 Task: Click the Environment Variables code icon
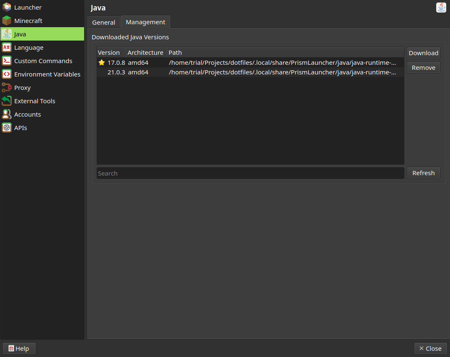[x=7, y=74]
